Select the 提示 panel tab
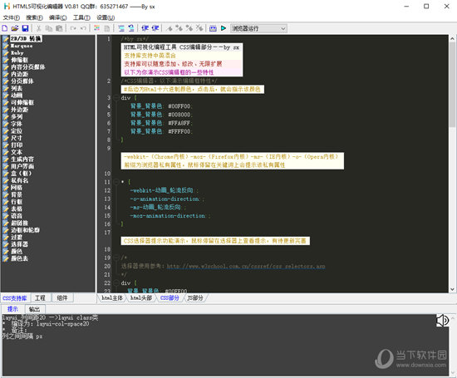The width and height of the screenshot is (457, 378). 12,309
